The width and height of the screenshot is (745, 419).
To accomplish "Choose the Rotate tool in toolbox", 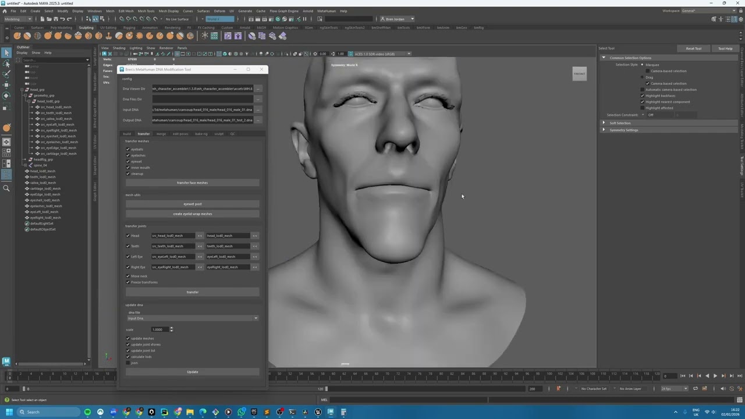I will (x=6, y=95).
